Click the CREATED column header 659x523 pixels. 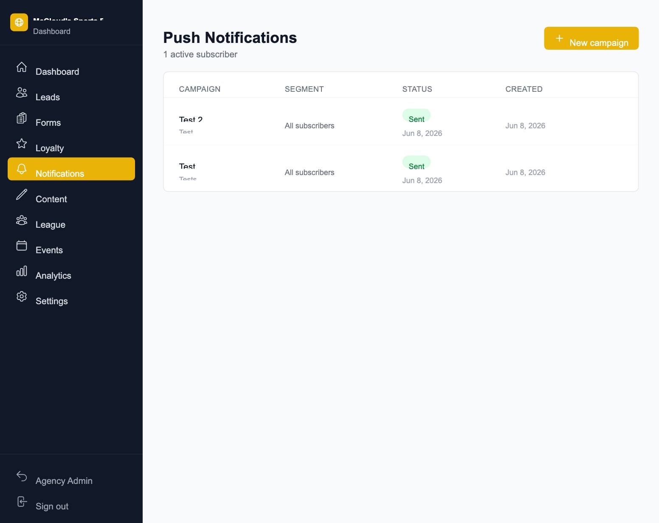524,89
